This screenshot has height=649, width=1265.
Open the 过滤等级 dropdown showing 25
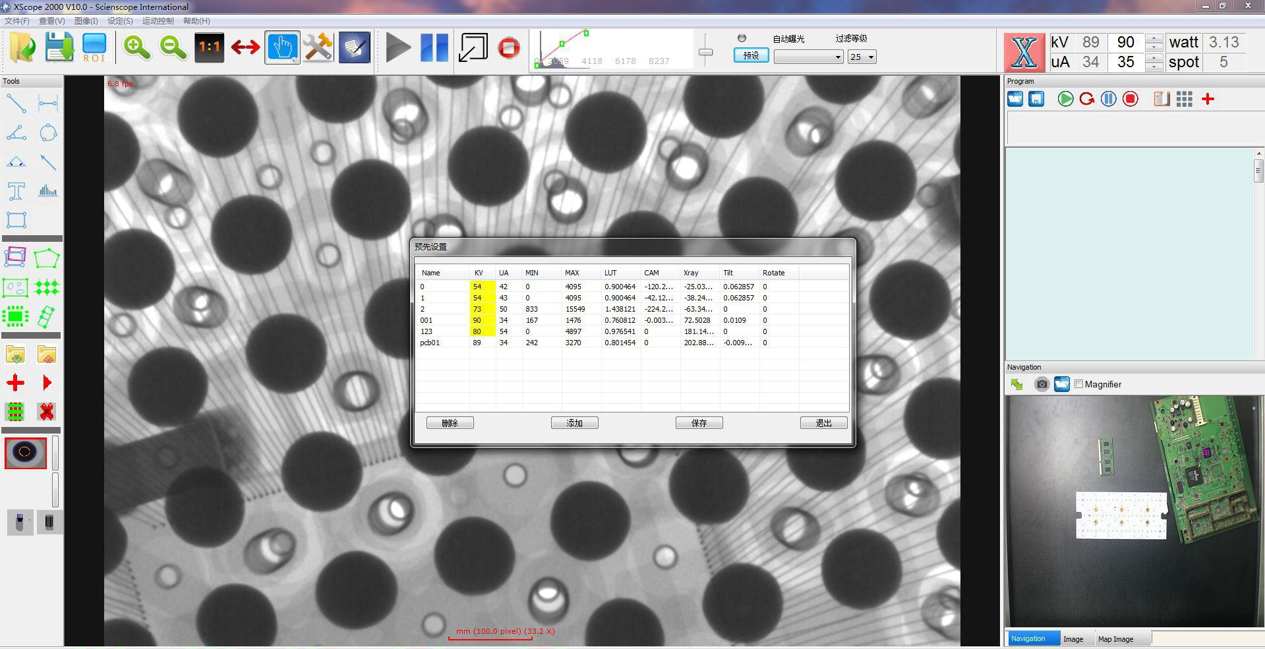coord(862,57)
